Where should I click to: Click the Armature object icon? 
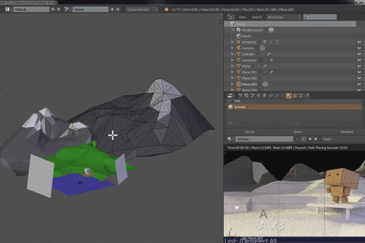pos(238,42)
